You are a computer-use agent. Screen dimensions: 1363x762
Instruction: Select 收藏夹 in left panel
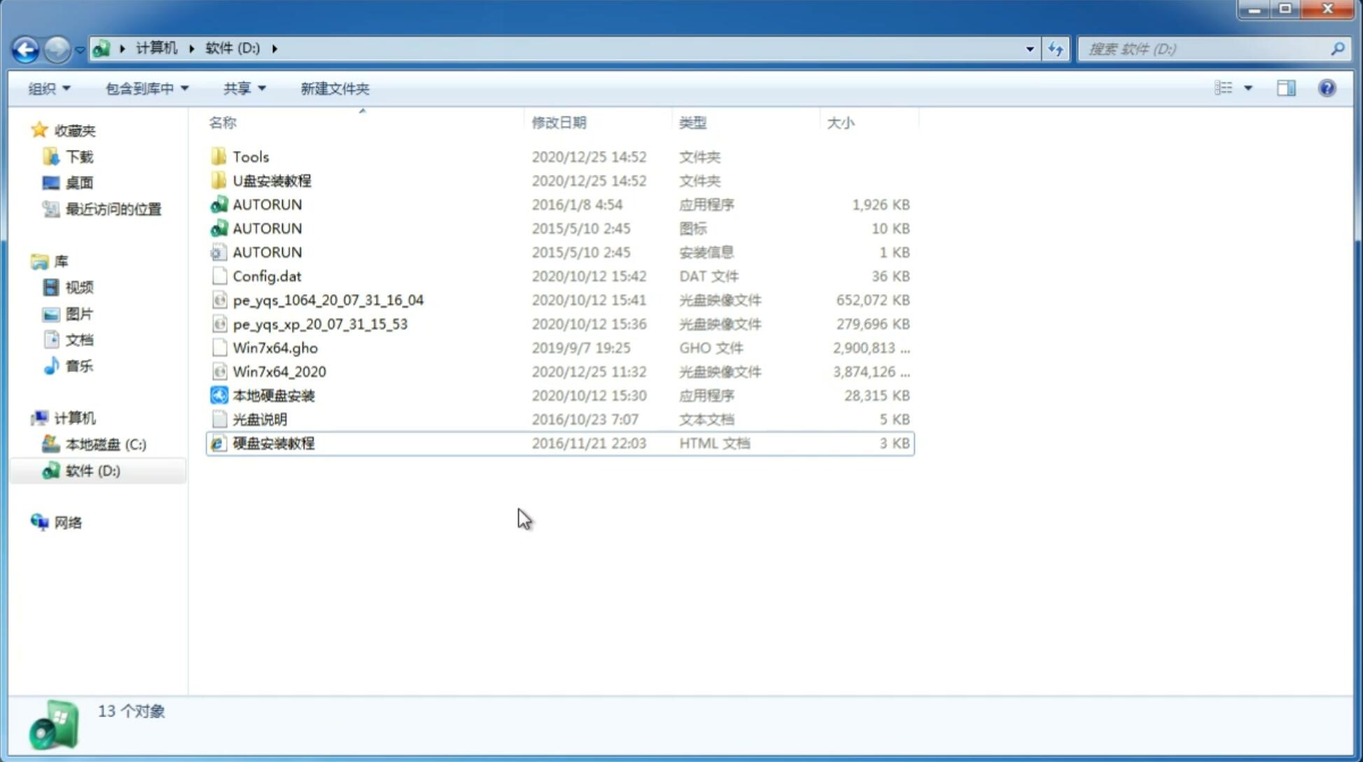(85, 130)
